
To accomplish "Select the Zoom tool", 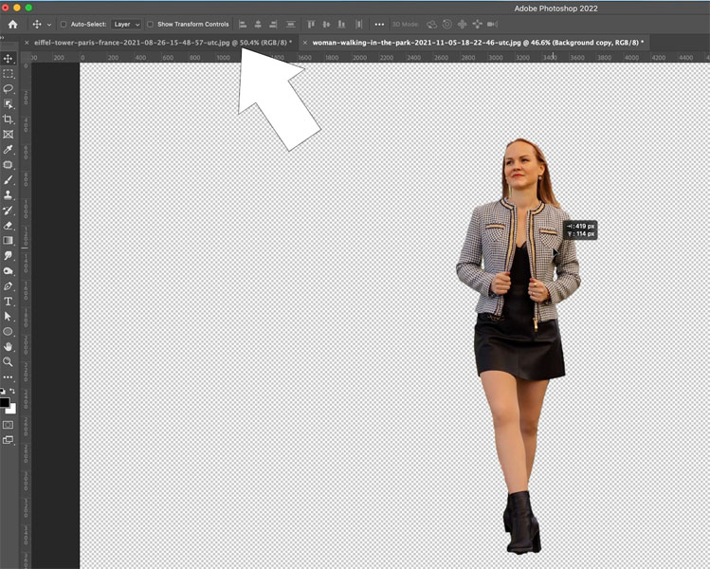I will coord(9,362).
